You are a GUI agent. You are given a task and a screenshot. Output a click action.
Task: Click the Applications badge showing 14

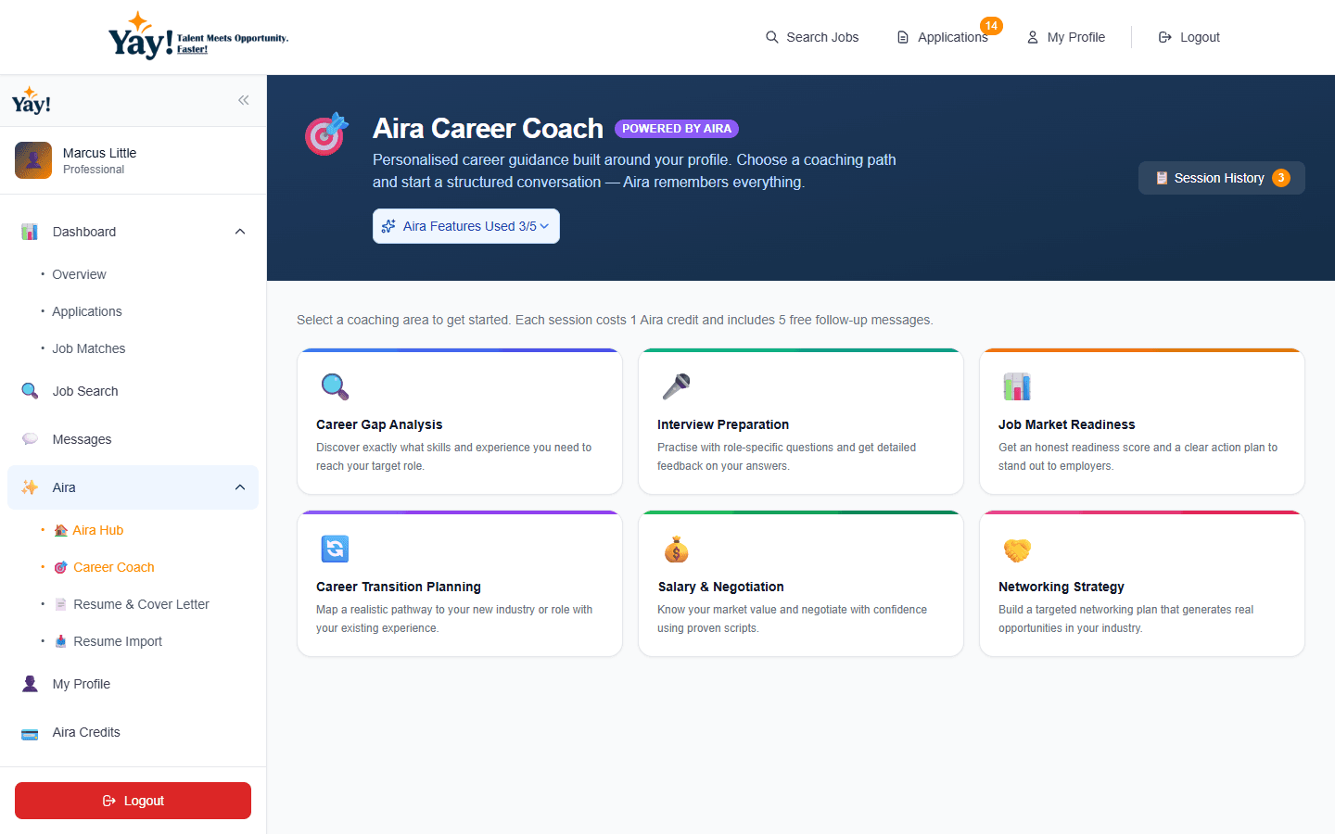pos(992,27)
